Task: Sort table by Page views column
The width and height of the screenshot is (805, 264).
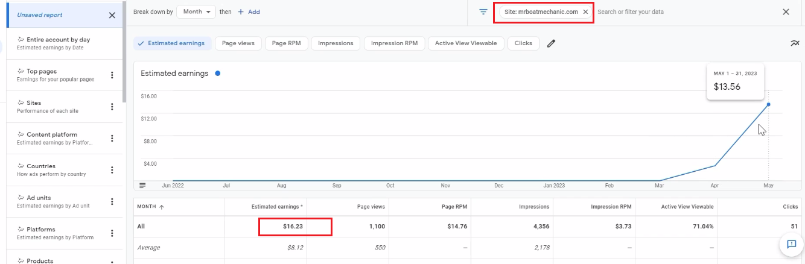Action: (x=370, y=206)
